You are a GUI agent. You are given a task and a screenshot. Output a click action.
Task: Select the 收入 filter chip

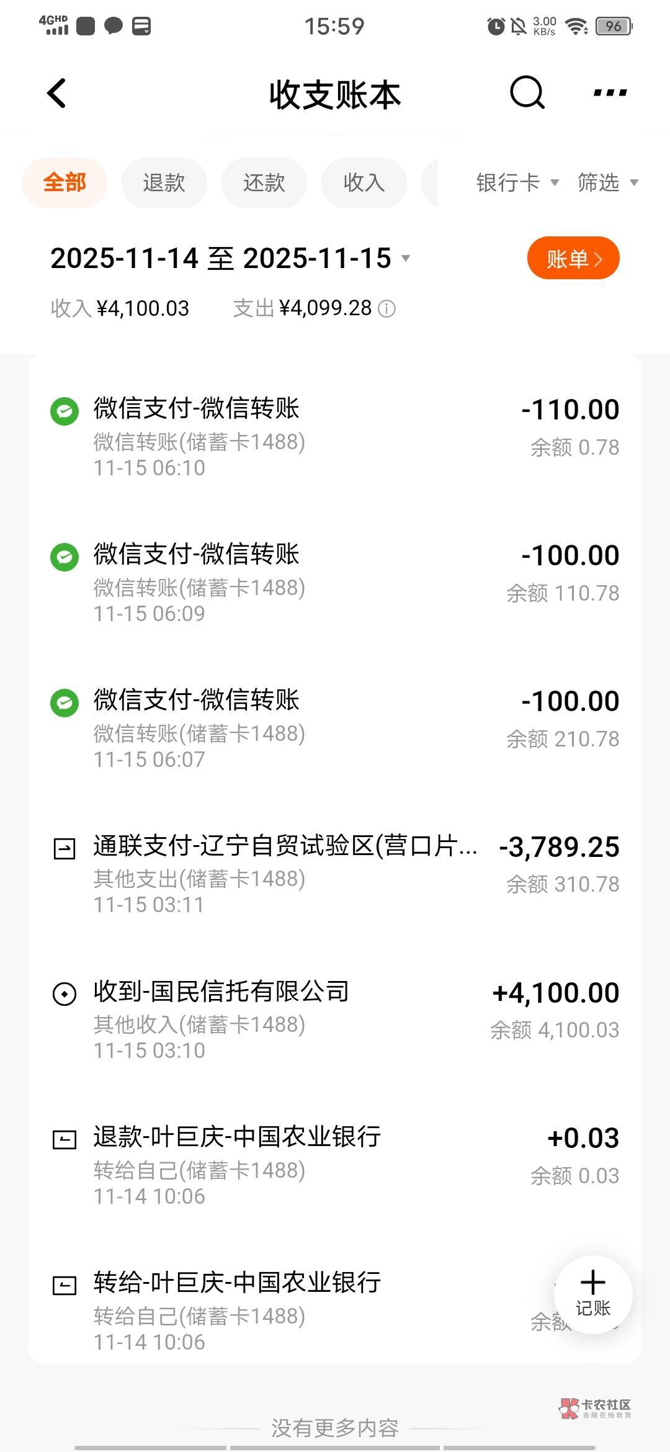pos(364,183)
